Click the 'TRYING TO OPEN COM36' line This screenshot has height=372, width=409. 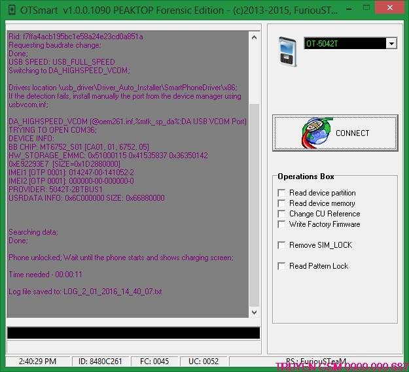(x=52, y=130)
